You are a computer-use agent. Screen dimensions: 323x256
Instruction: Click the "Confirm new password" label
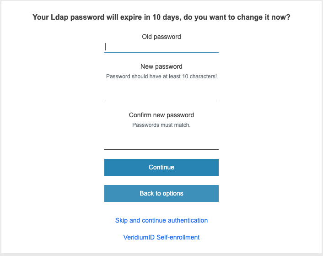[161, 115]
